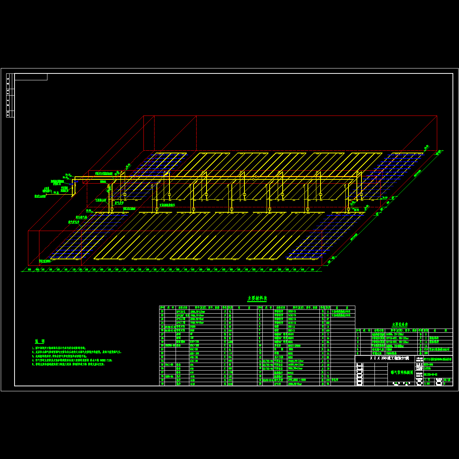This screenshot has width=459, height=459.
Task: Select the valve symbol on leftmost lower drop pipe
Action: [112, 209]
